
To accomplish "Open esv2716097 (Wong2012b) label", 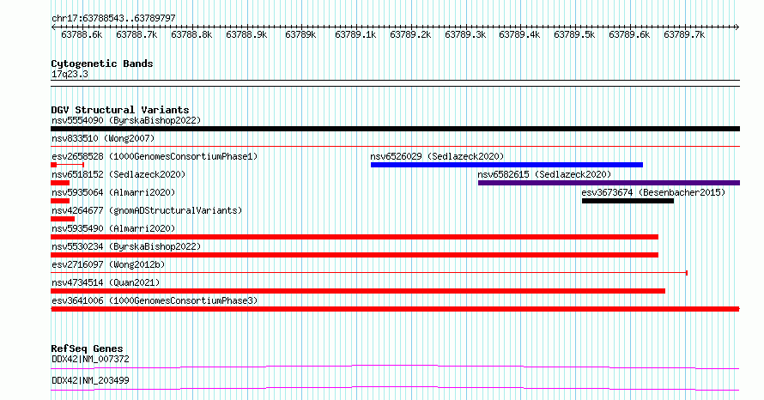I will coord(108,264).
